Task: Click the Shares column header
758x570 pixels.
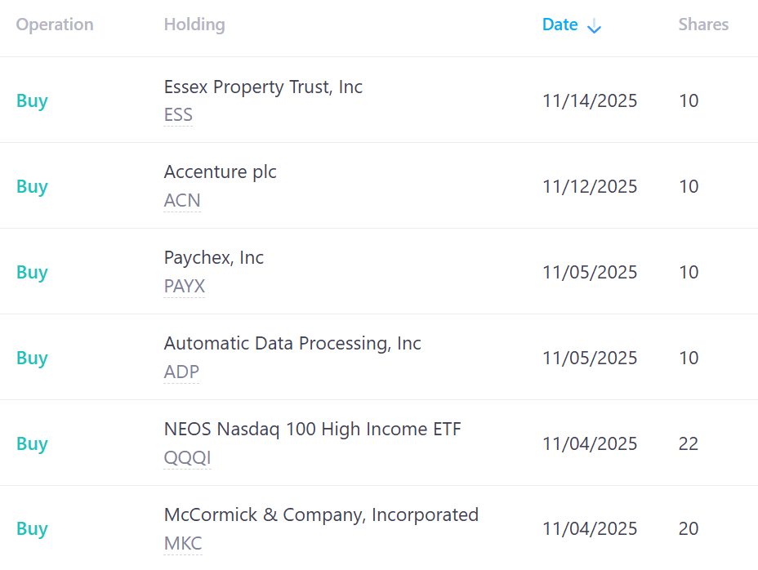Action: (703, 24)
